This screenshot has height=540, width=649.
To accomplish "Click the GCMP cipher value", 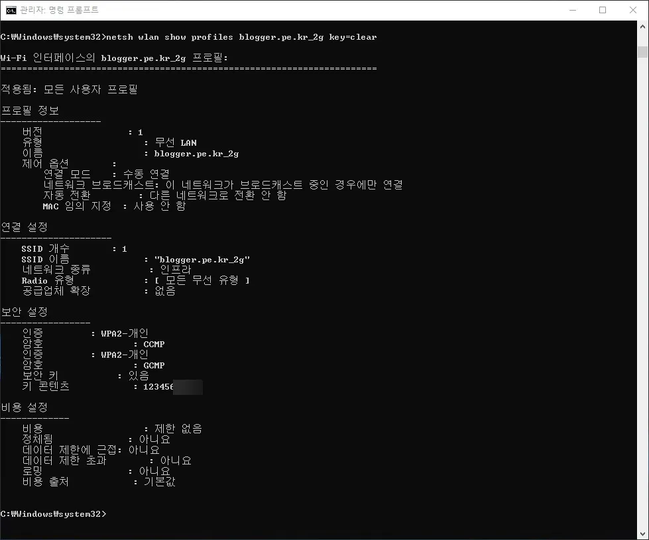I will point(154,366).
